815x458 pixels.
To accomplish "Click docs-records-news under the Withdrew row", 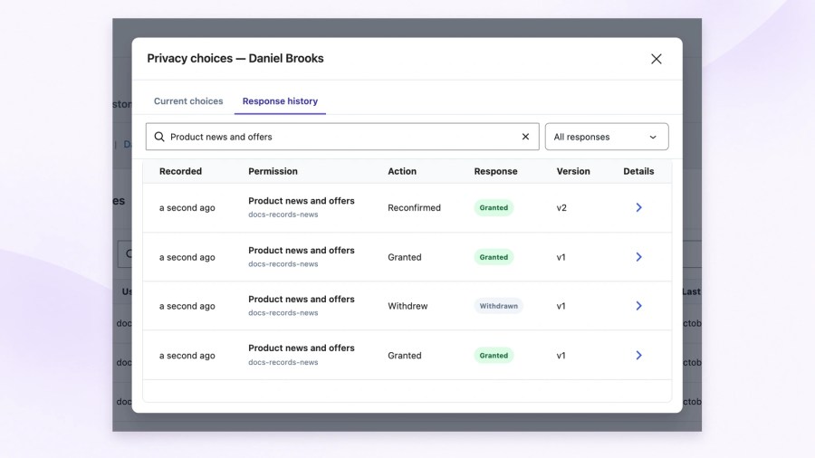I will pyautogui.click(x=283, y=313).
